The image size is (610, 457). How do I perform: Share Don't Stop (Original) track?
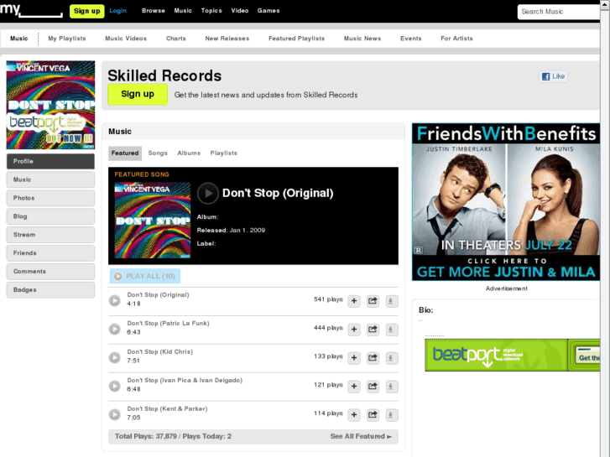pos(373,301)
